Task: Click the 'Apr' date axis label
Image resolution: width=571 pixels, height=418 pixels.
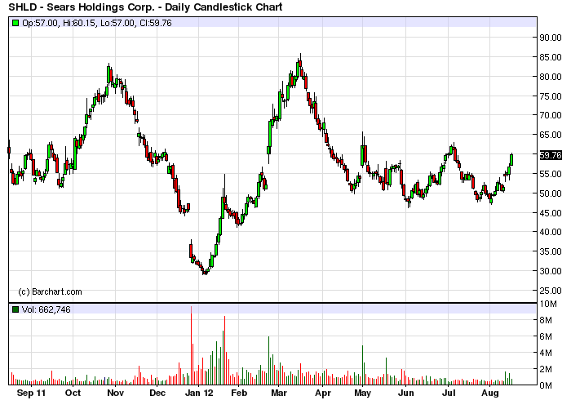Action: pos(323,393)
